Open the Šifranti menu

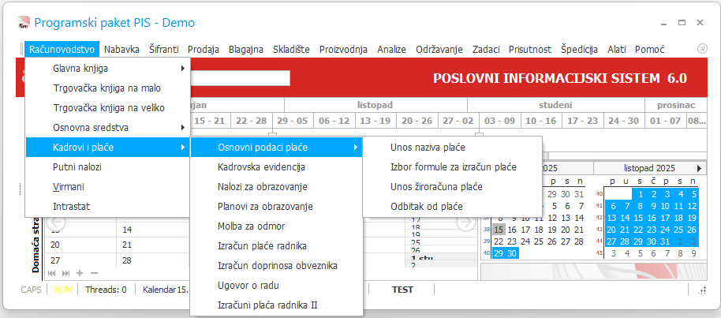[x=164, y=49]
